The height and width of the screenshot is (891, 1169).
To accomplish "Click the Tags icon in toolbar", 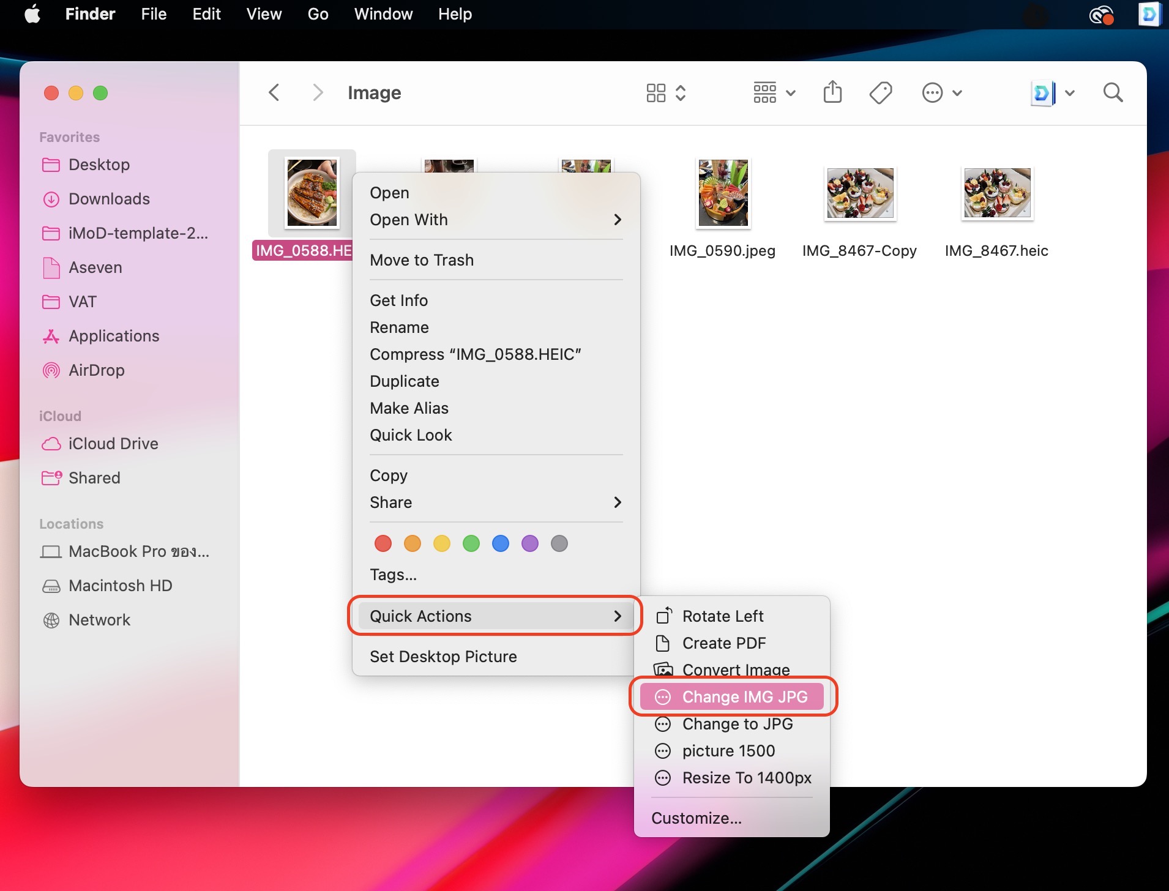I will pos(880,93).
